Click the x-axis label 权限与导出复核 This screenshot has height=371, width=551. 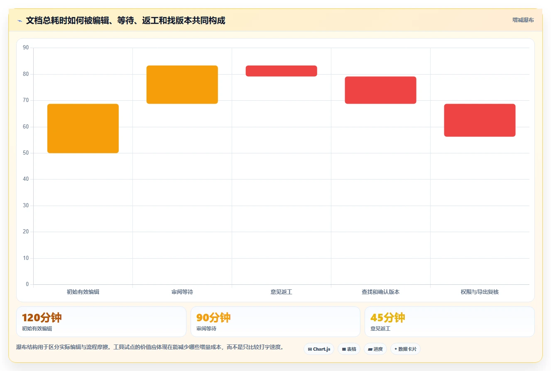click(x=480, y=292)
